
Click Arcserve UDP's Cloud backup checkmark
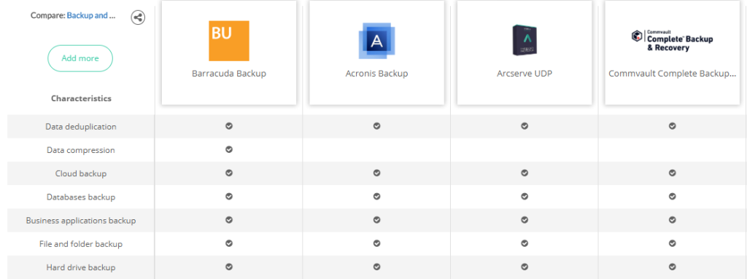[x=525, y=173]
